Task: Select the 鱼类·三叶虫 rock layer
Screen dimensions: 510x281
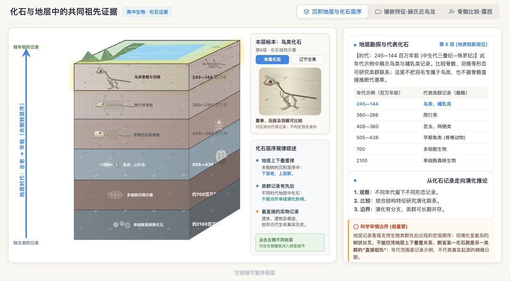Action: pos(131,164)
